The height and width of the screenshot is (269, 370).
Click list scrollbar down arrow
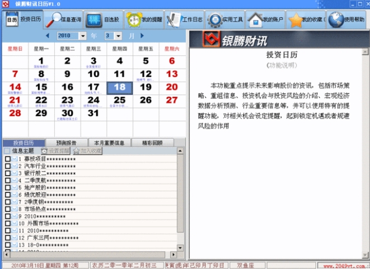180,248
